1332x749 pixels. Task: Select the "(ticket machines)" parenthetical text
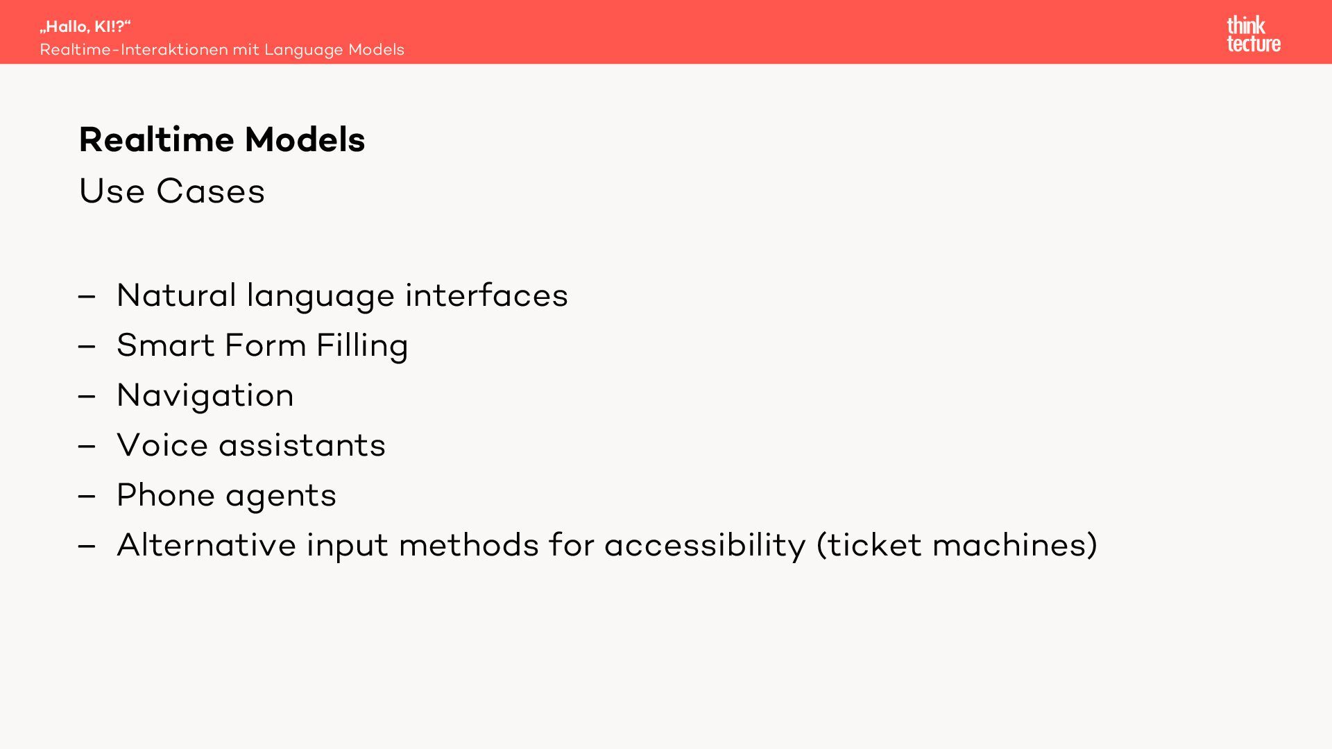tap(957, 545)
